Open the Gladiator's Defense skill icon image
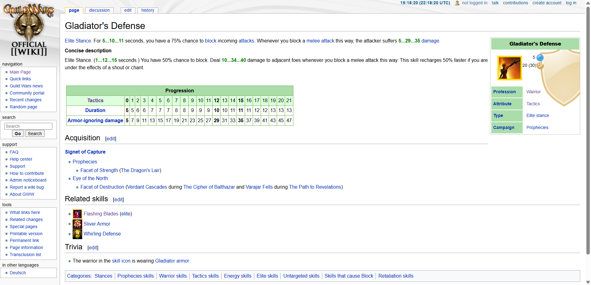The height and width of the screenshot is (285, 591). pyautogui.click(x=509, y=68)
